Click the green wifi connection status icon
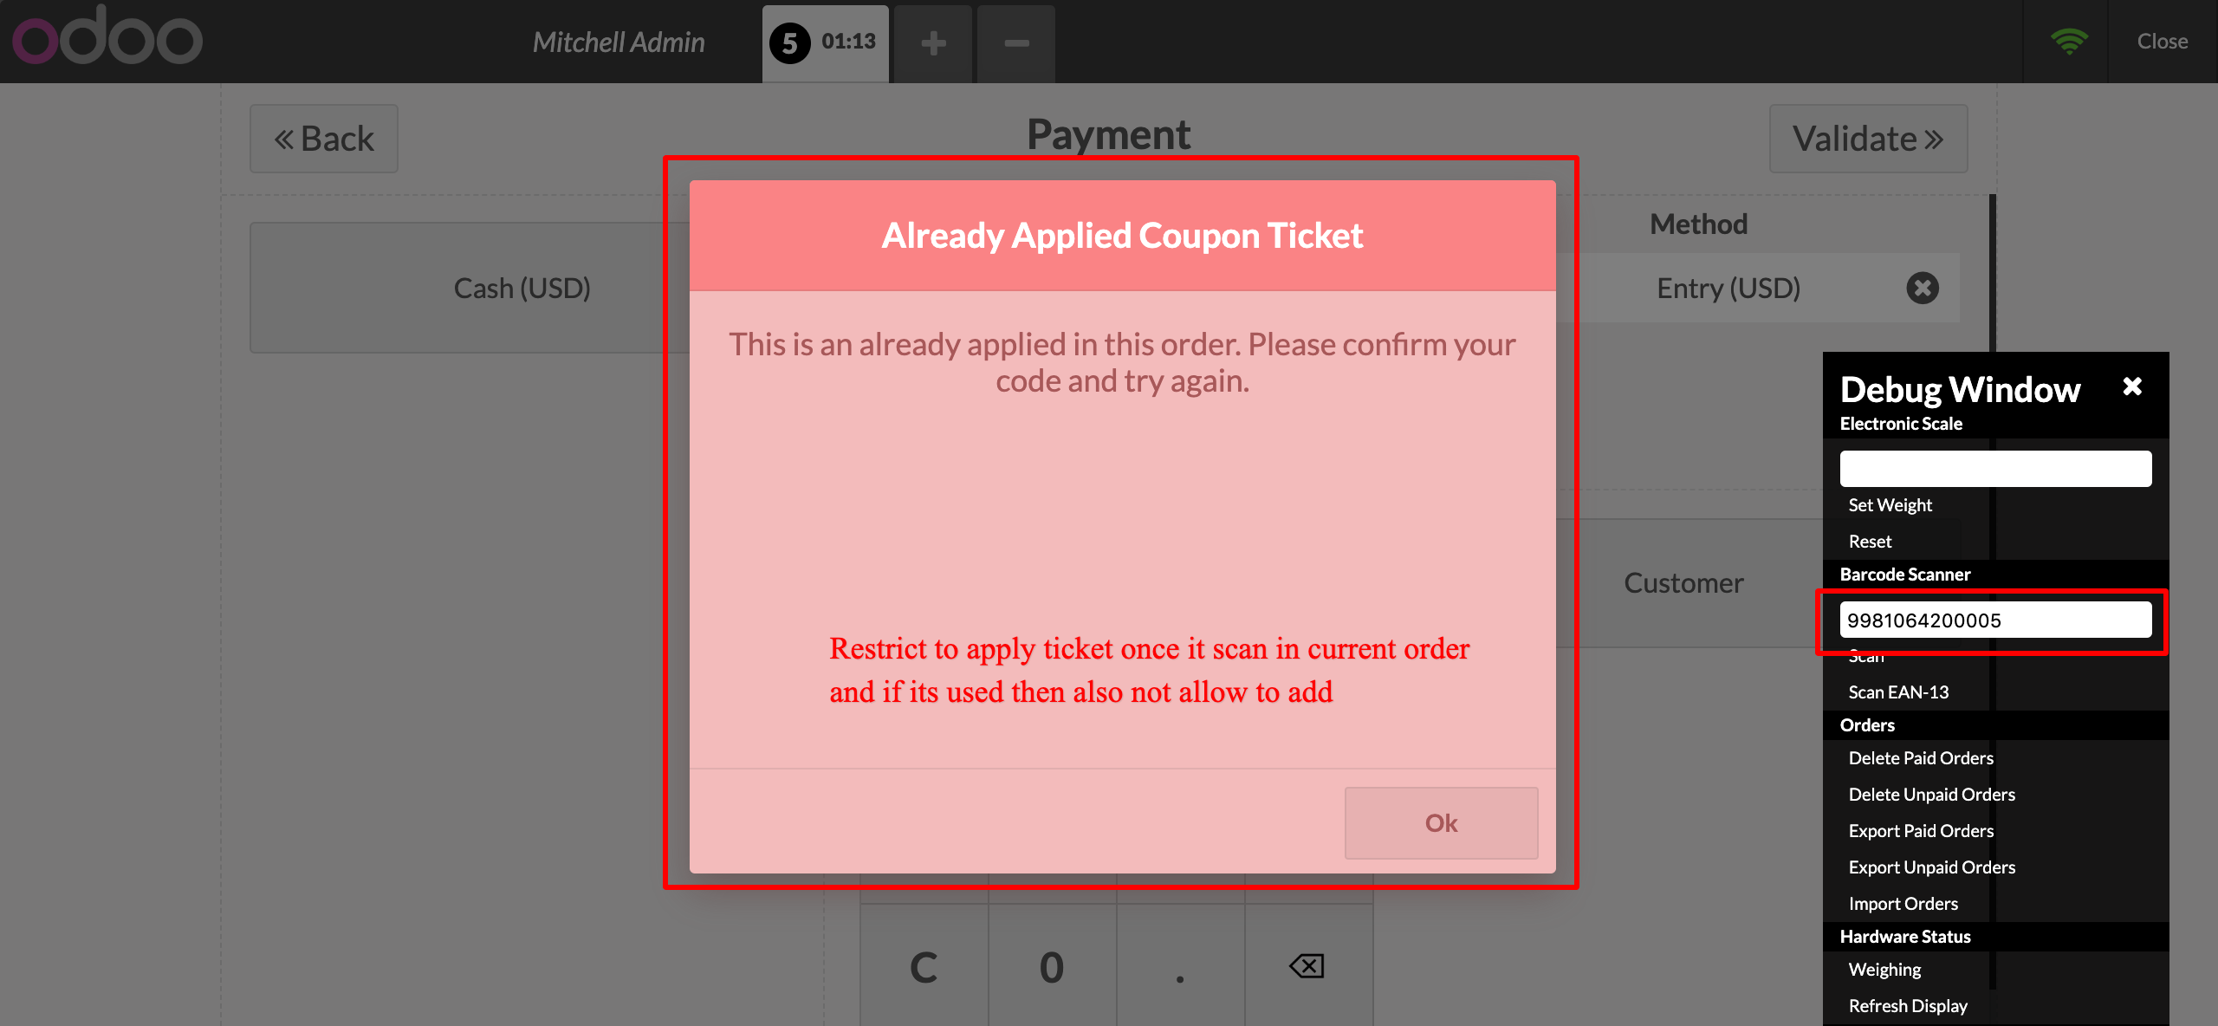The image size is (2218, 1026). [x=2069, y=41]
